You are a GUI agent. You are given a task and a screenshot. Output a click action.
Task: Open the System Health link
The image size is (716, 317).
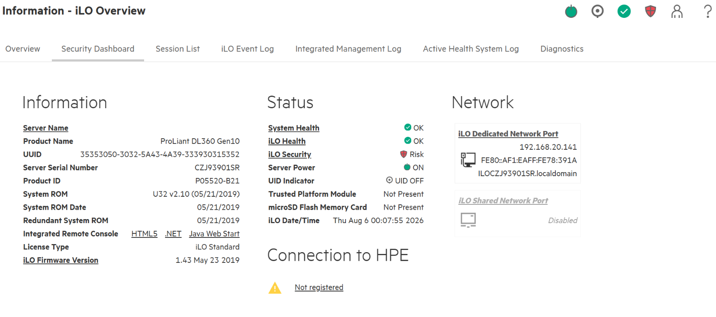click(294, 128)
